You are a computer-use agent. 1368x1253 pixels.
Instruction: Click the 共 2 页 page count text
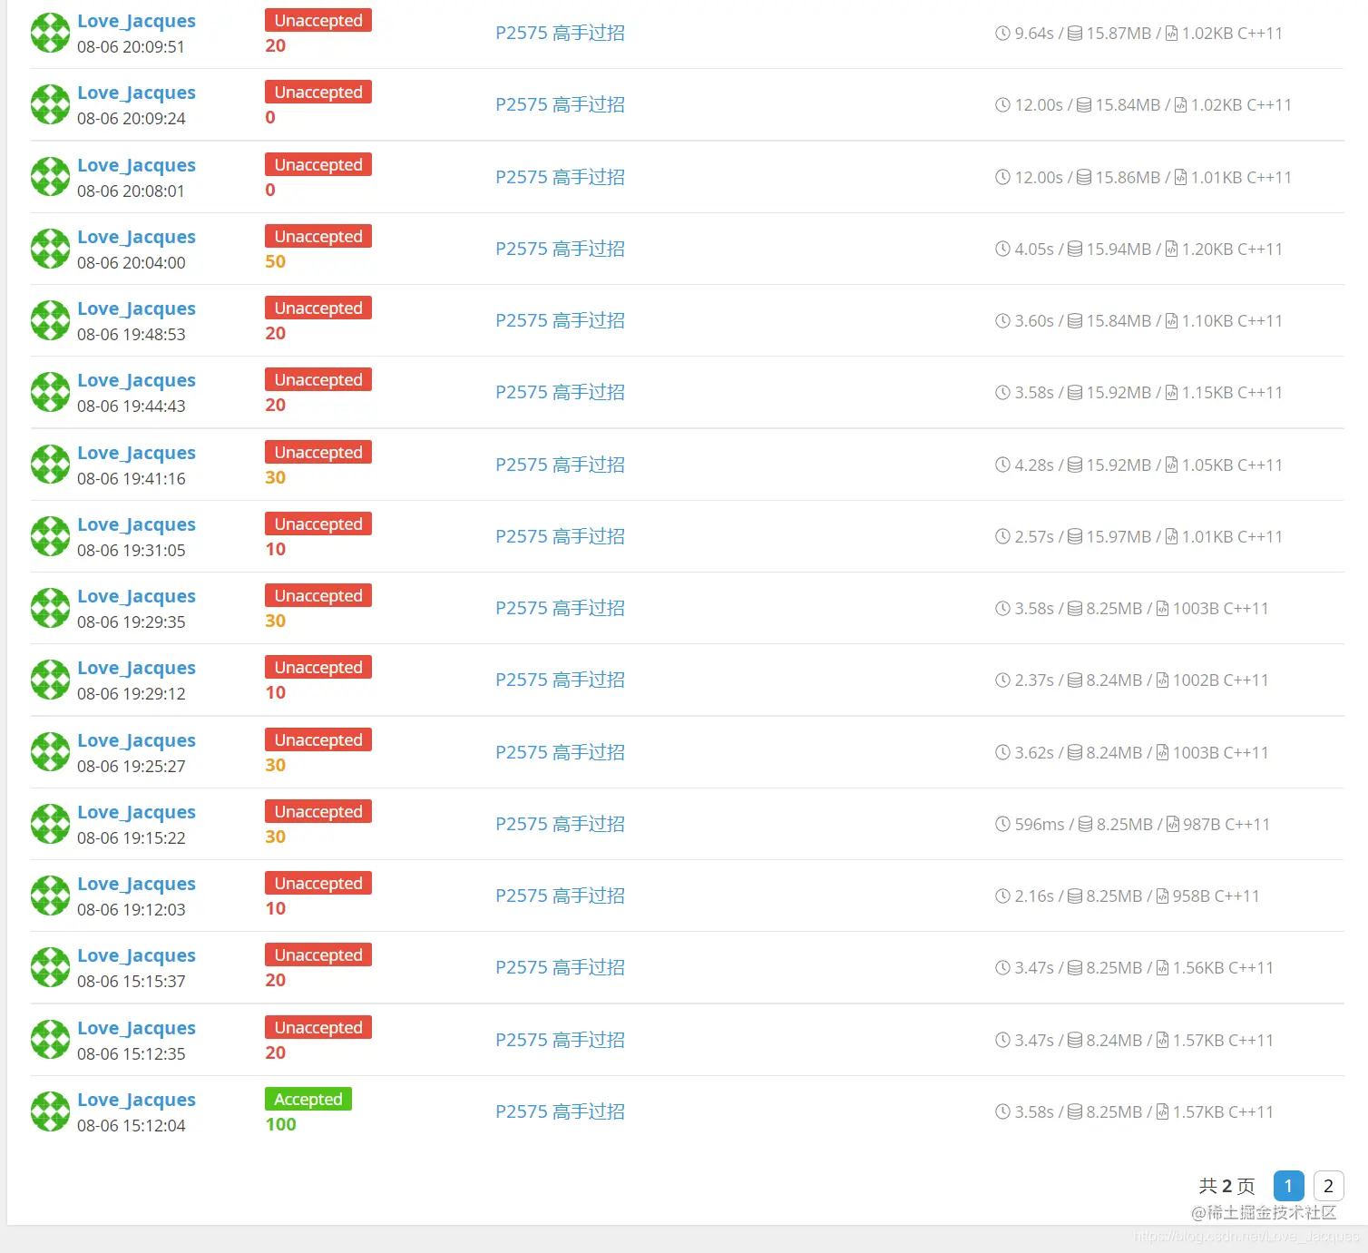1226,1186
